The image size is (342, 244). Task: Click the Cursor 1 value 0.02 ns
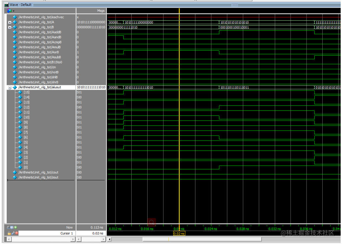[98, 233]
